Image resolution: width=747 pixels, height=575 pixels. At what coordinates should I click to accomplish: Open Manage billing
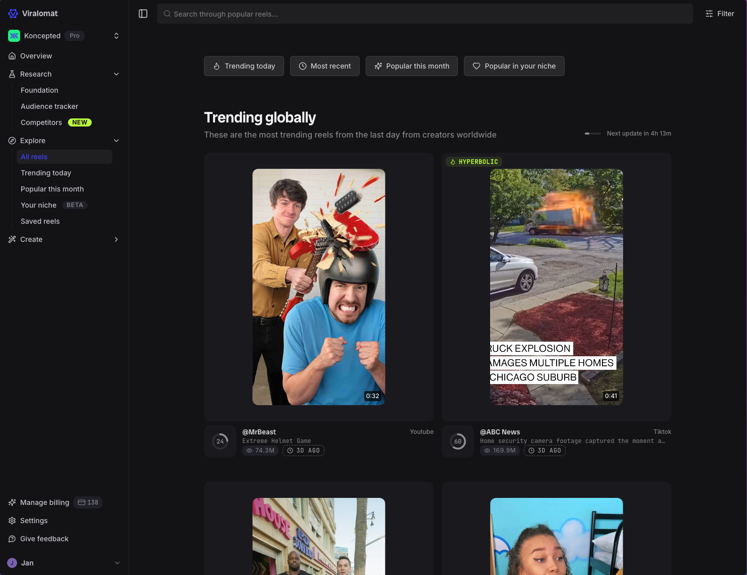pyautogui.click(x=45, y=502)
